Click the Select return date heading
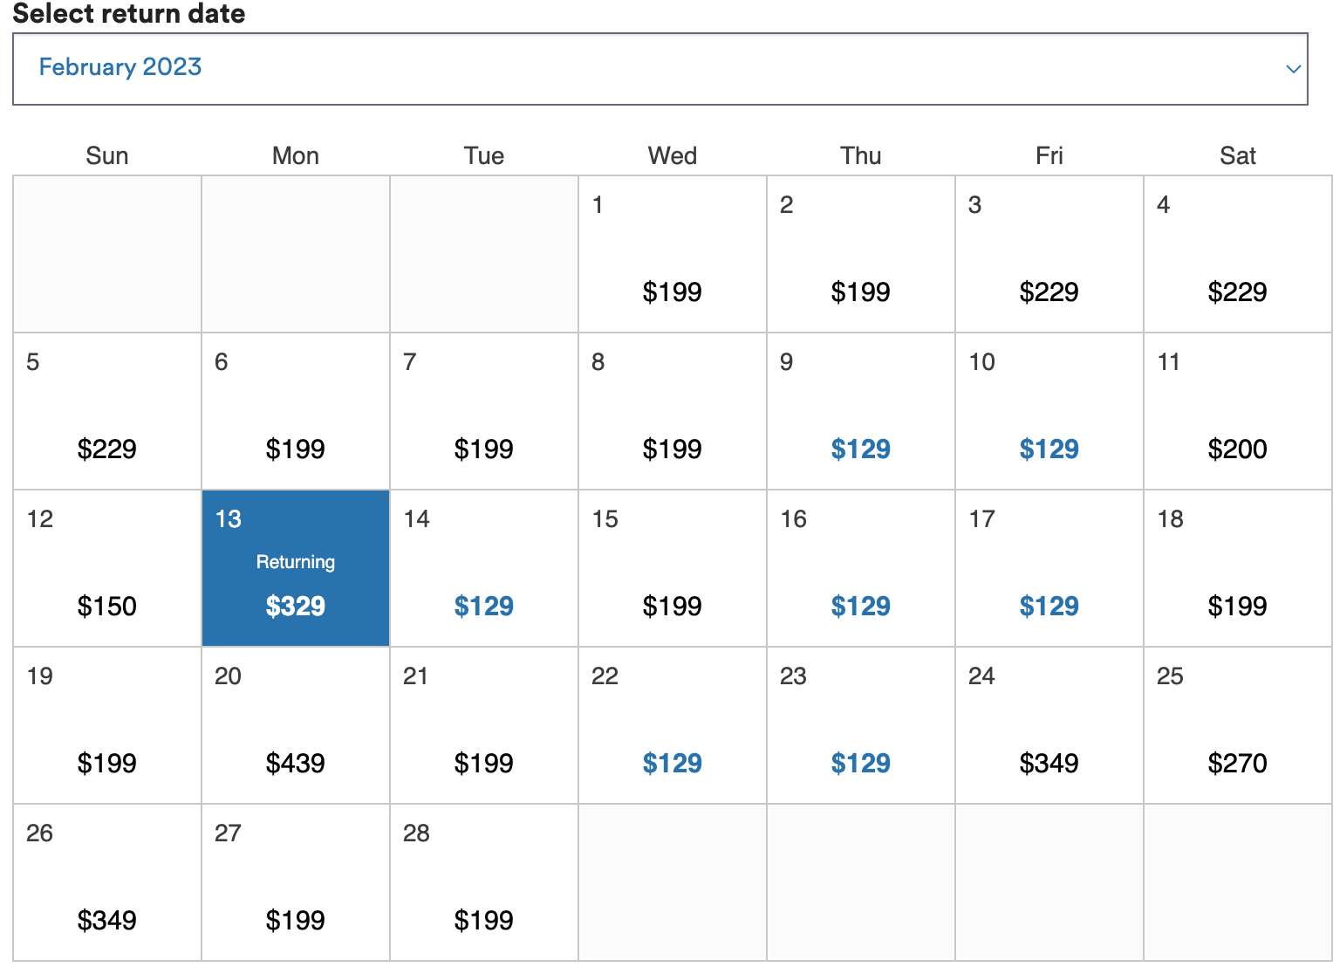The height and width of the screenshot is (967, 1333). click(x=131, y=14)
